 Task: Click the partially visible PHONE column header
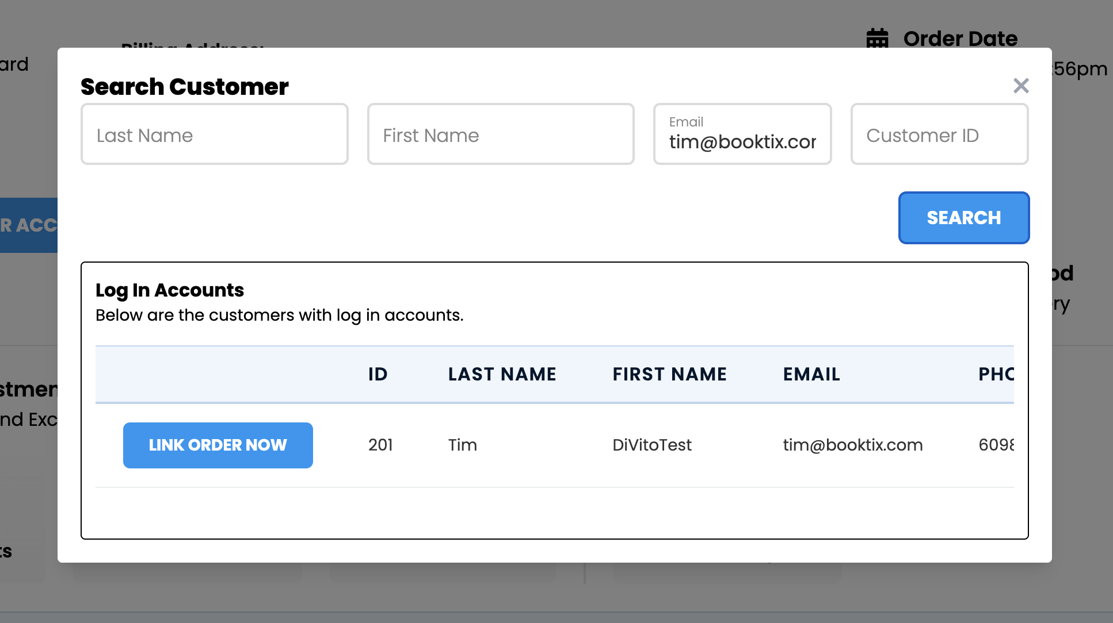pyautogui.click(x=996, y=374)
